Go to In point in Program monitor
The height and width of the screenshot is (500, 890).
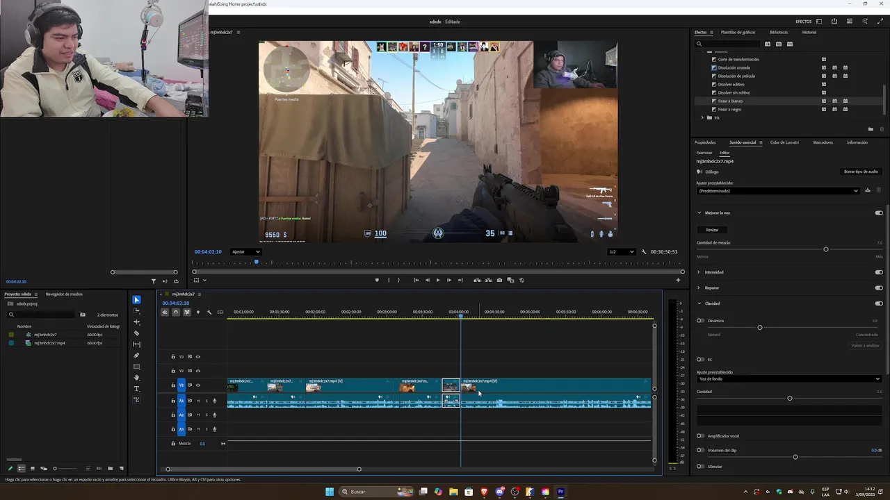click(416, 280)
